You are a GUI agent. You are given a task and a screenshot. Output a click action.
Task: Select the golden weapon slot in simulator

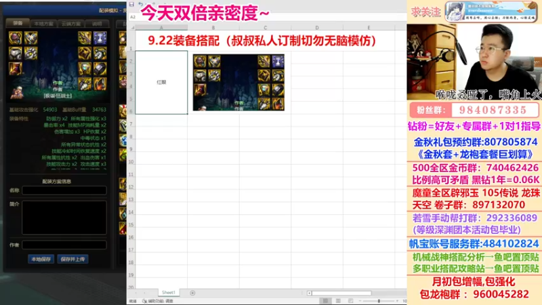[85, 38]
